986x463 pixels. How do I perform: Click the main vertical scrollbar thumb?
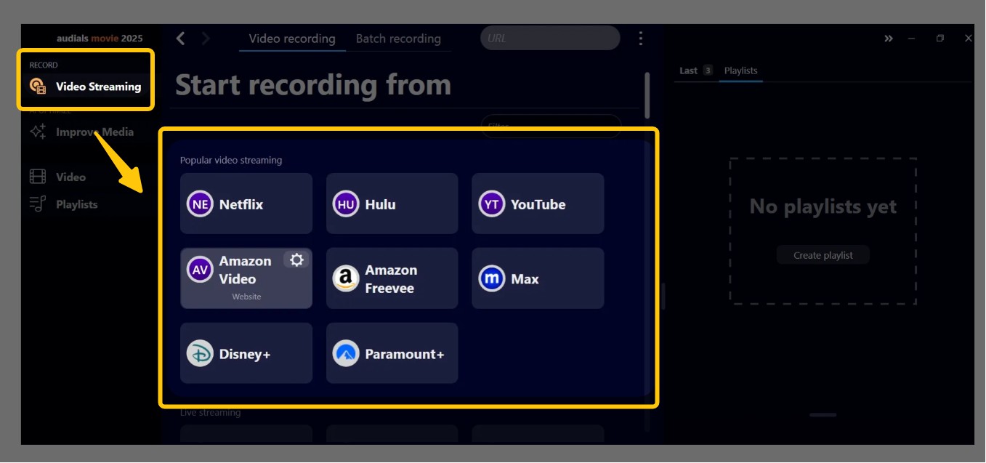[647, 94]
